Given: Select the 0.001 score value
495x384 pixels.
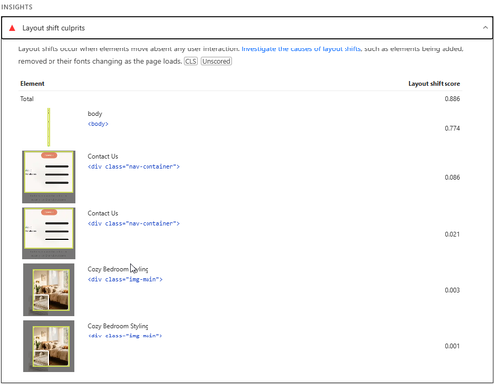Looking at the screenshot, I should 452,346.
